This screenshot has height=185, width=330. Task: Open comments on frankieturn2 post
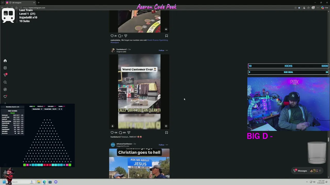pos(120,133)
